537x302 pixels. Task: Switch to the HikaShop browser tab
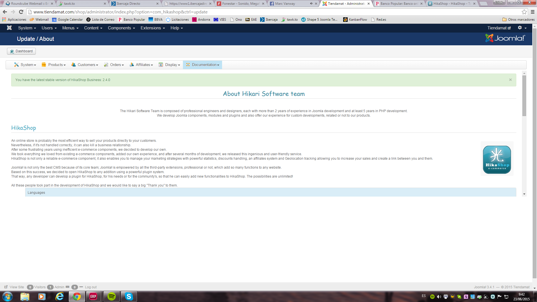[x=451, y=4]
